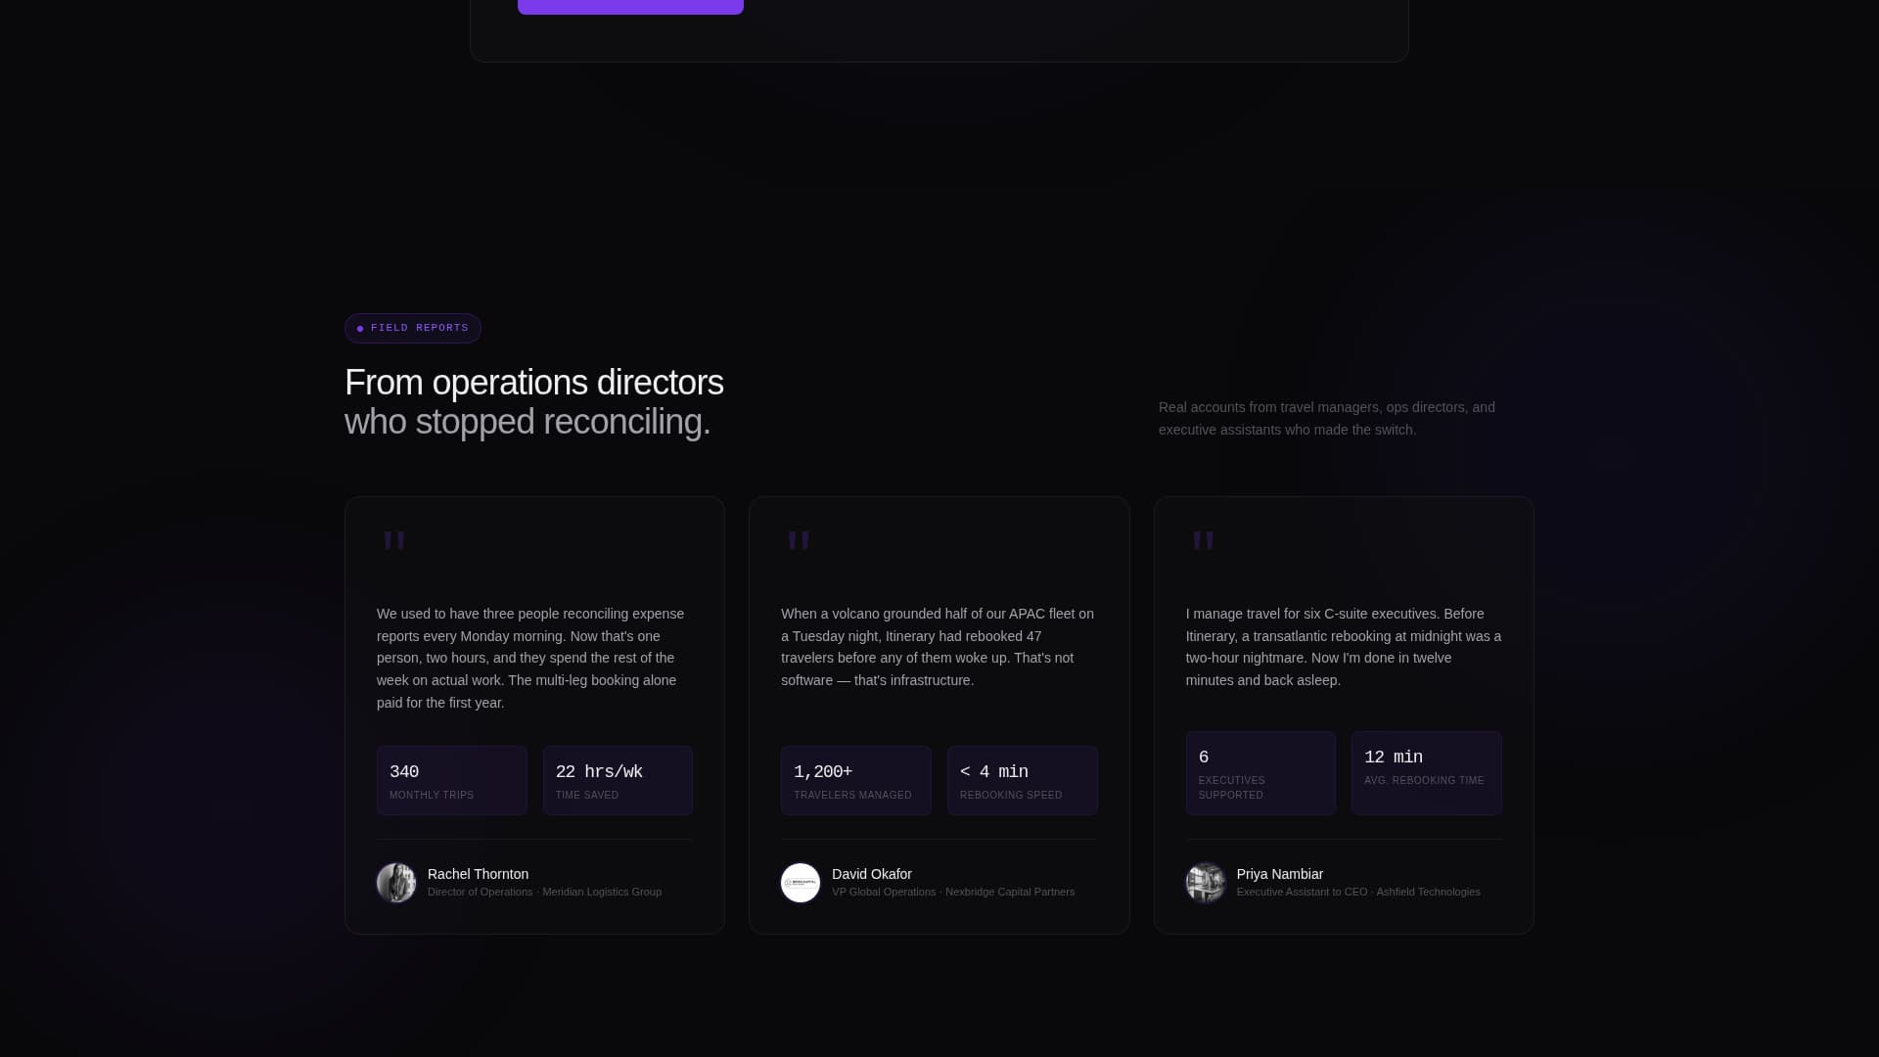The height and width of the screenshot is (1057, 1879).
Task: Click the 12 min Avg. Rebooking Time stat
Action: 1427,773
